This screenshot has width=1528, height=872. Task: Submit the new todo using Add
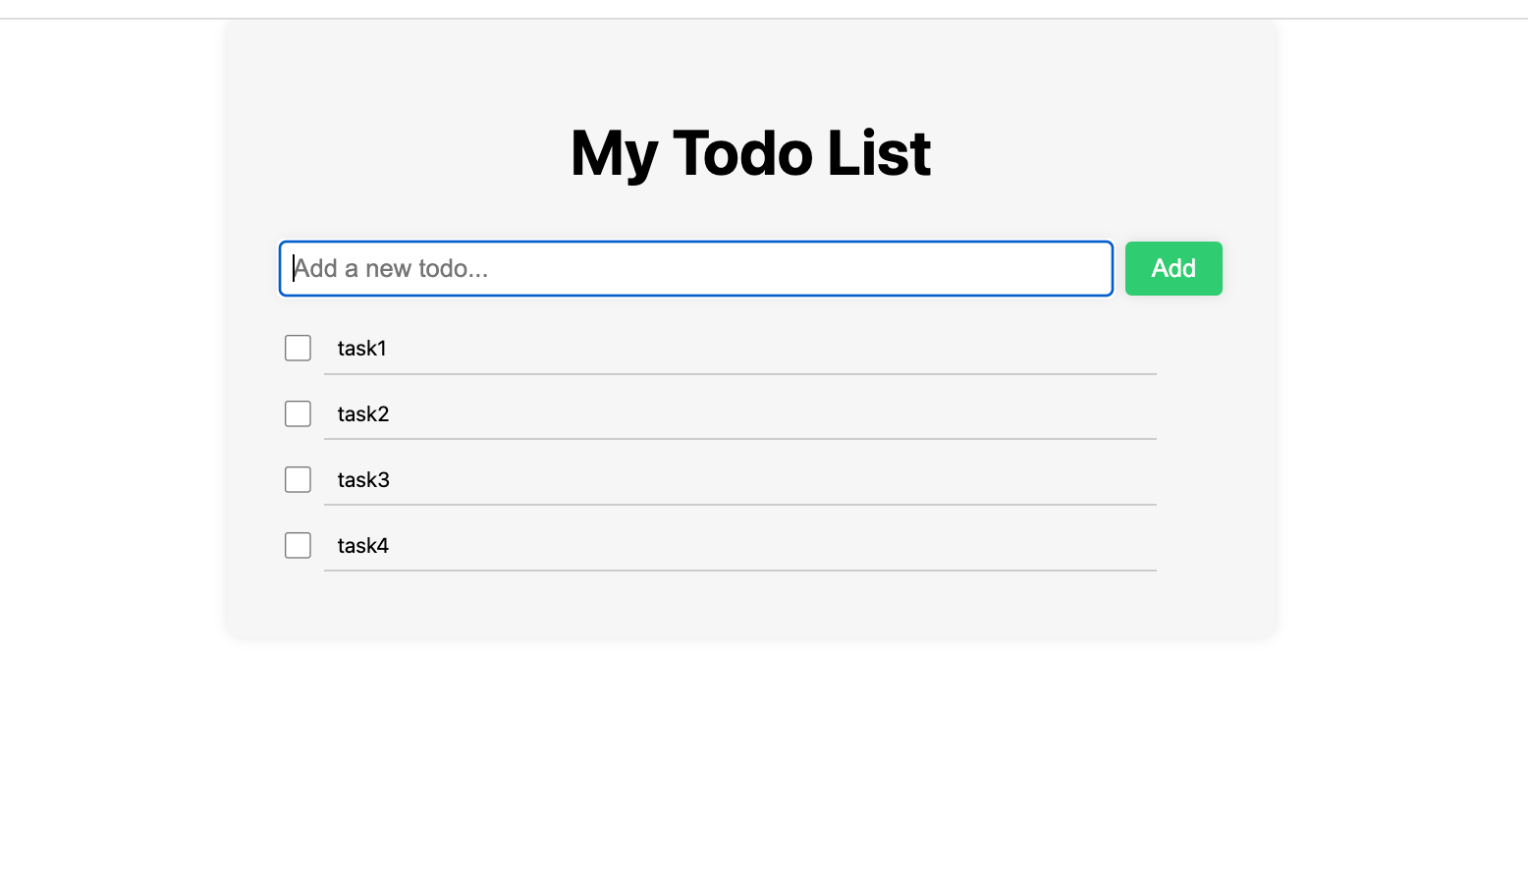[1173, 268]
